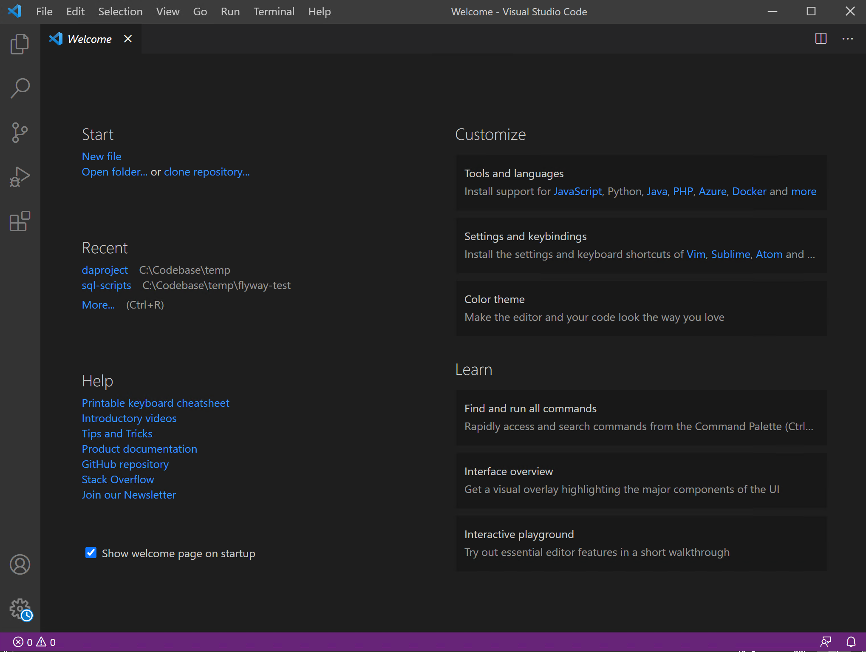866x652 pixels.
Task: Click the Accounts icon in activity bar
Action: pyautogui.click(x=20, y=564)
